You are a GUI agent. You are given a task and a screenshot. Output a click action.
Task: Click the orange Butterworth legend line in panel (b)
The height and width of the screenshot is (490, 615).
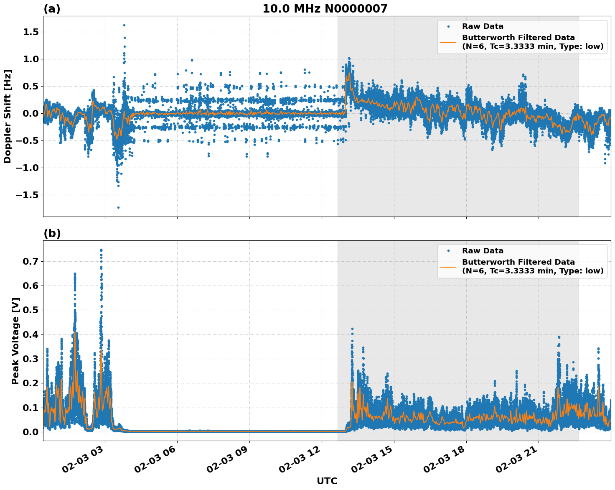pyautogui.click(x=448, y=267)
